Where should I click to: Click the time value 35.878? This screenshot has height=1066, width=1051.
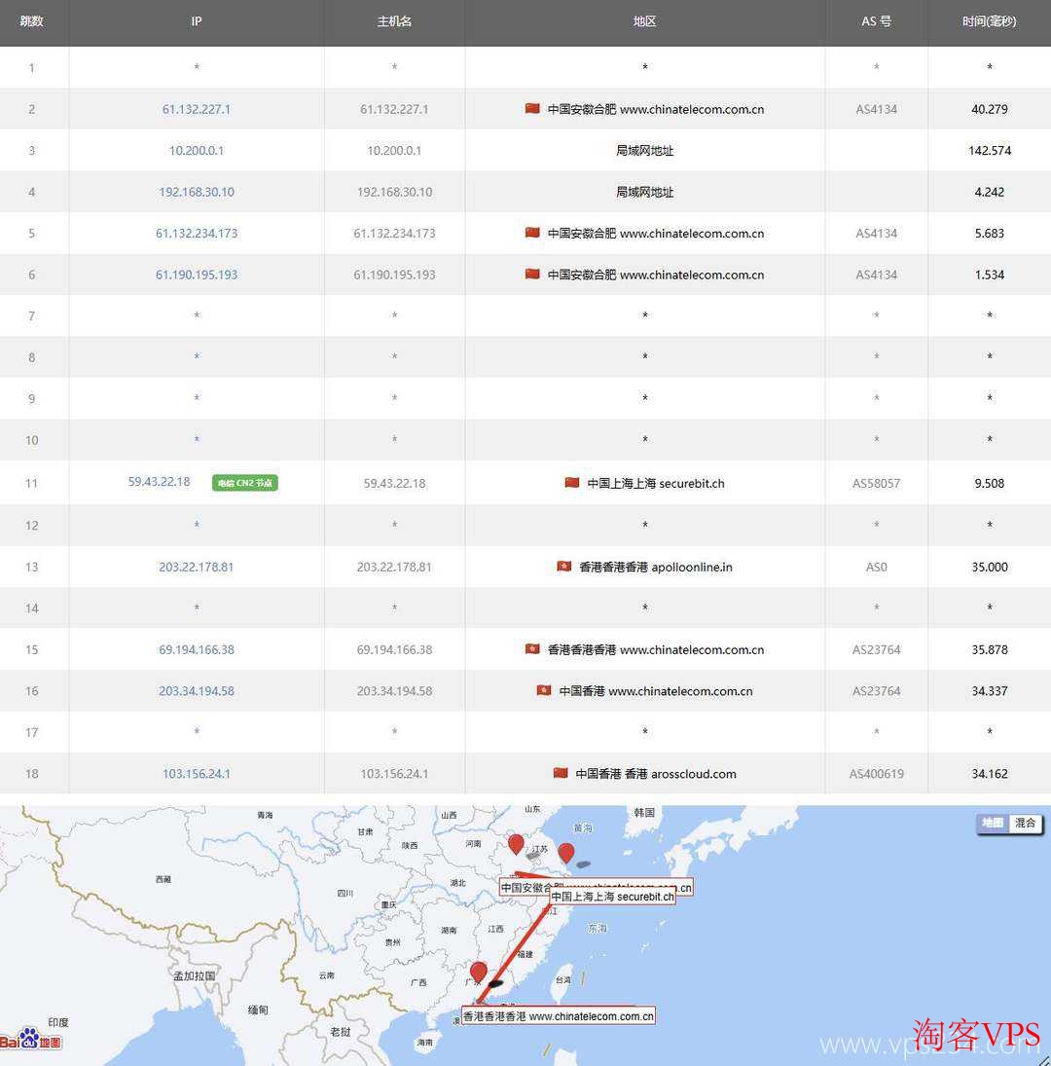[x=989, y=650]
